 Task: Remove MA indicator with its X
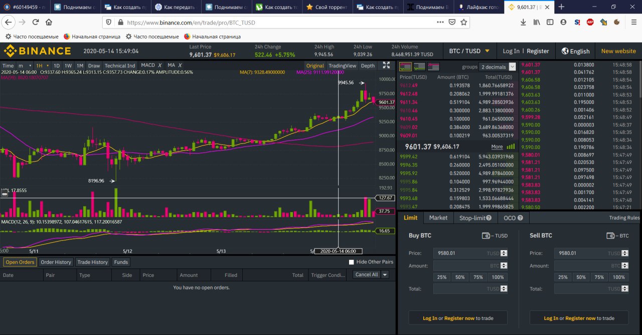click(x=180, y=65)
